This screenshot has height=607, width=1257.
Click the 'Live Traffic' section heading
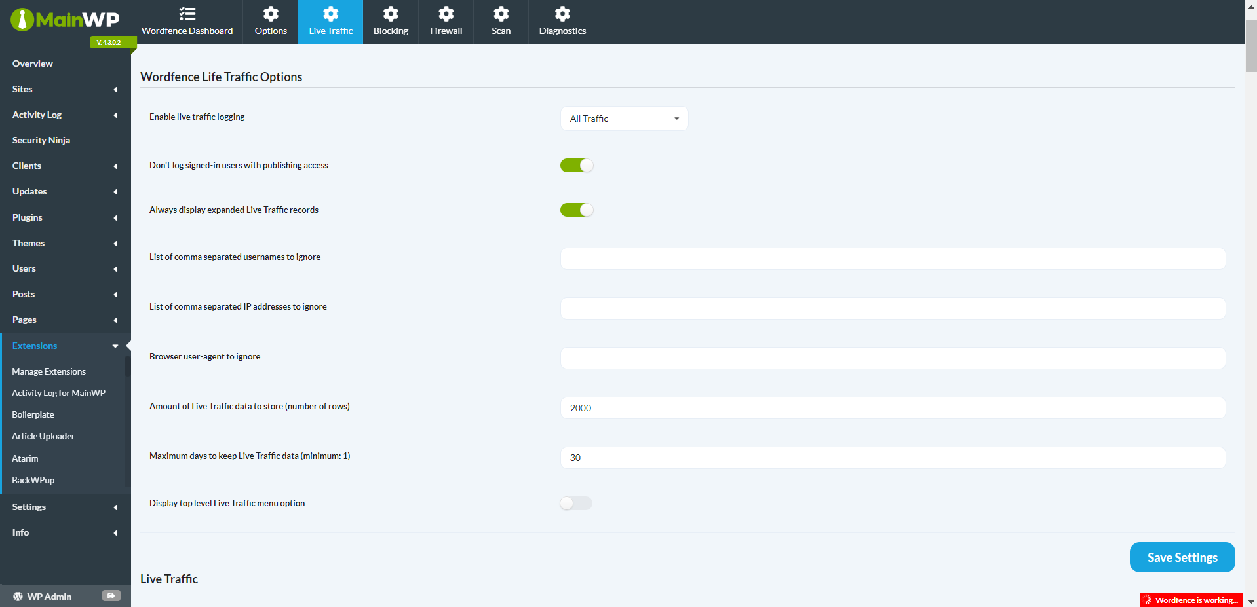(169, 579)
